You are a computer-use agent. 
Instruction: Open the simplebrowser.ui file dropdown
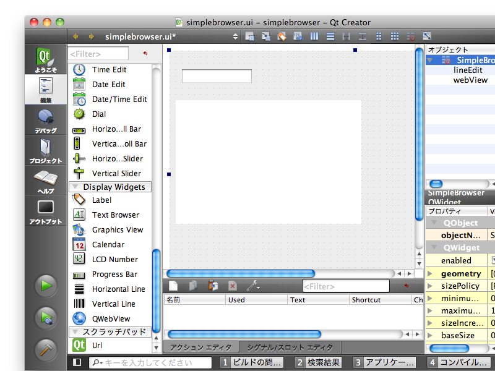coord(235,36)
